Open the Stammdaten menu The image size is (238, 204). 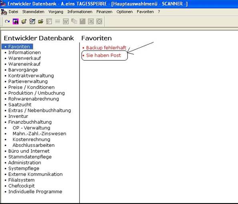pyautogui.click(x=33, y=12)
